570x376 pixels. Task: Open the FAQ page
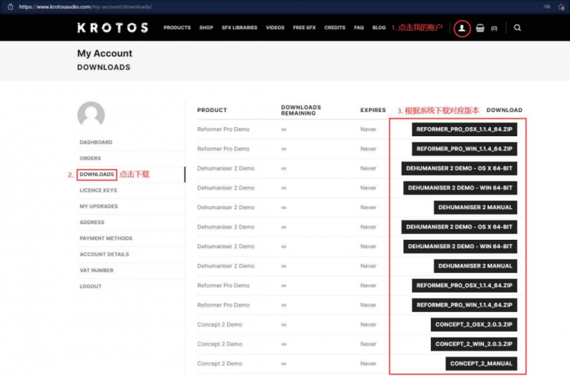[359, 28]
